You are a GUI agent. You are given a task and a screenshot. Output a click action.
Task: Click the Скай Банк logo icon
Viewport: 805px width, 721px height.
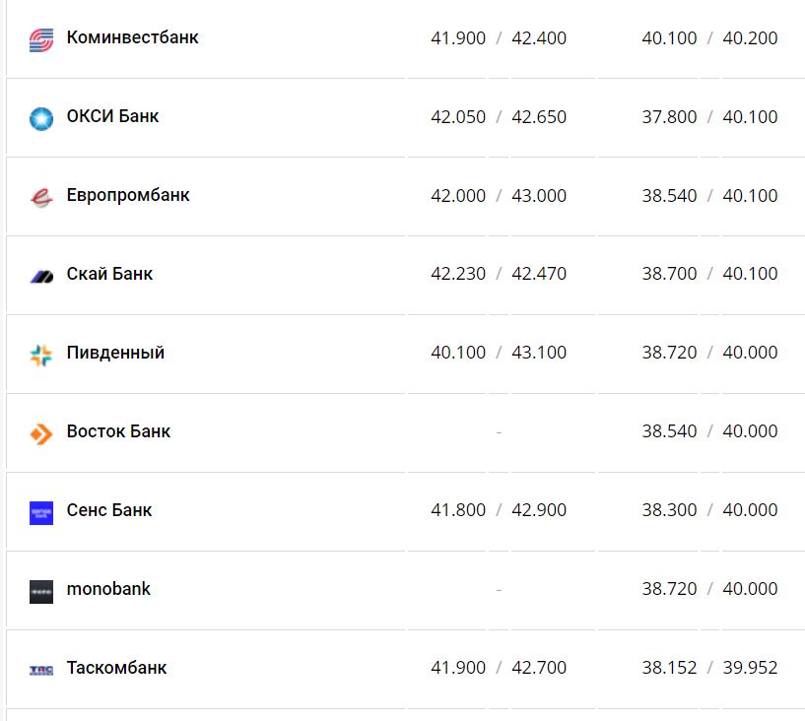point(40,276)
